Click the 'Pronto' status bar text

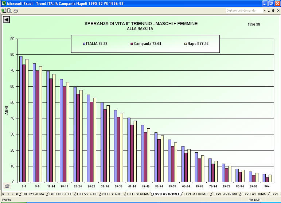pos(7,200)
